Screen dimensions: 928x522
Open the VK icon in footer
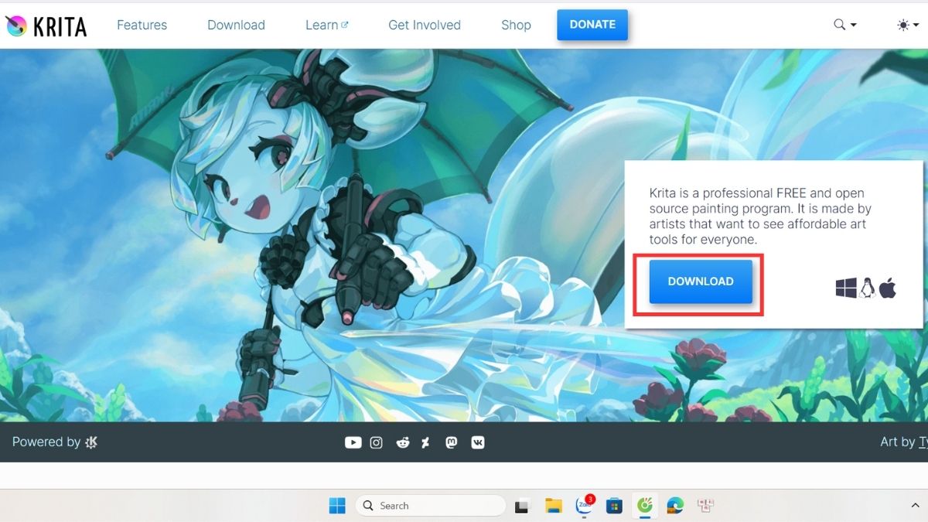(478, 442)
